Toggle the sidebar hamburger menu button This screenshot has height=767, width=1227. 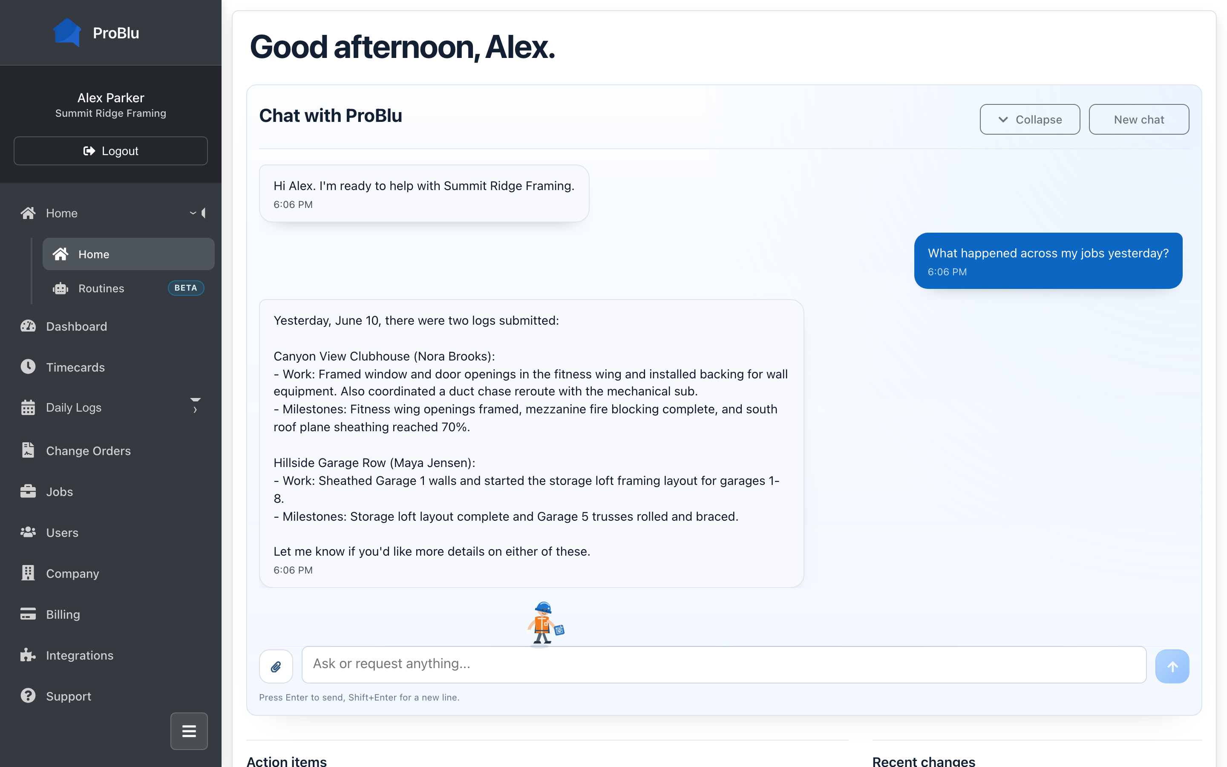[189, 731]
